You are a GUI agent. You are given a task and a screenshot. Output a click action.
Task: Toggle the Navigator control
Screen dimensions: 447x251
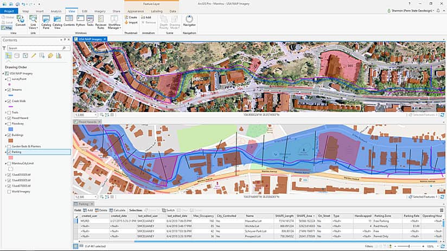pyautogui.click(x=189, y=21)
